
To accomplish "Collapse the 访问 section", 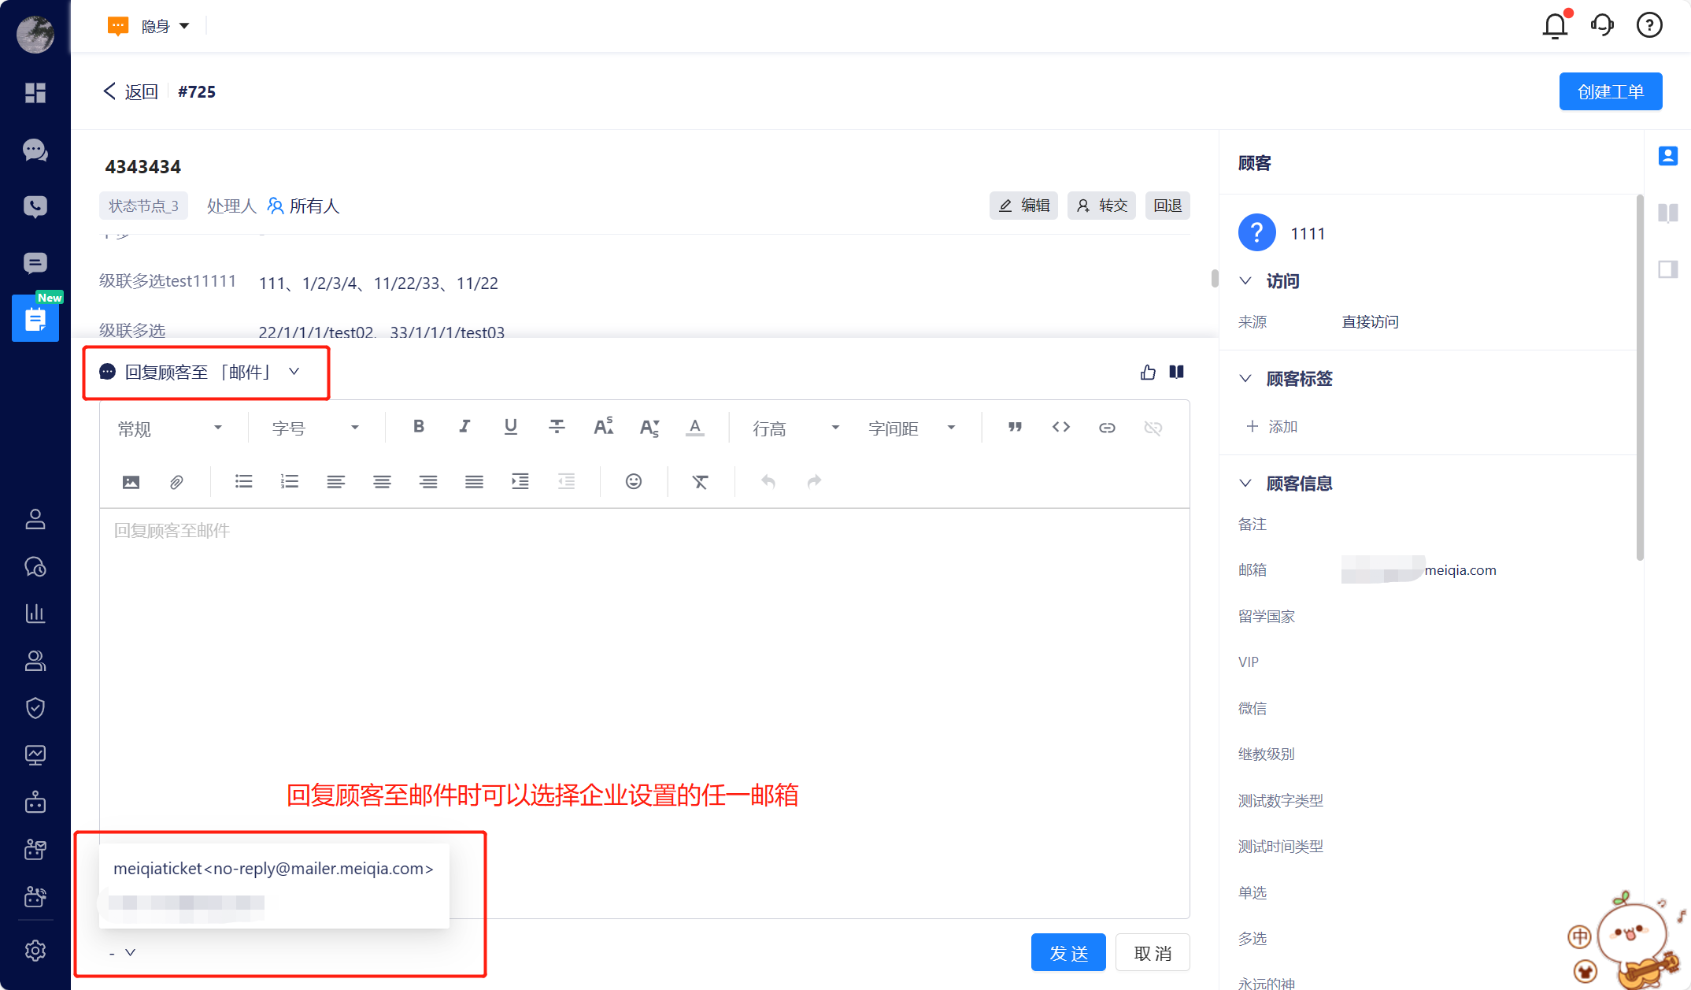I will (x=1245, y=280).
